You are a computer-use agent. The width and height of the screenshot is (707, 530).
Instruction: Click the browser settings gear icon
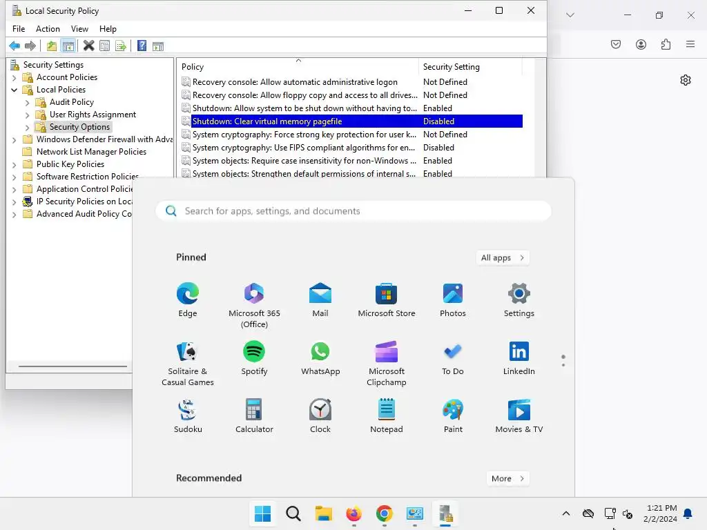[x=686, y=80]
